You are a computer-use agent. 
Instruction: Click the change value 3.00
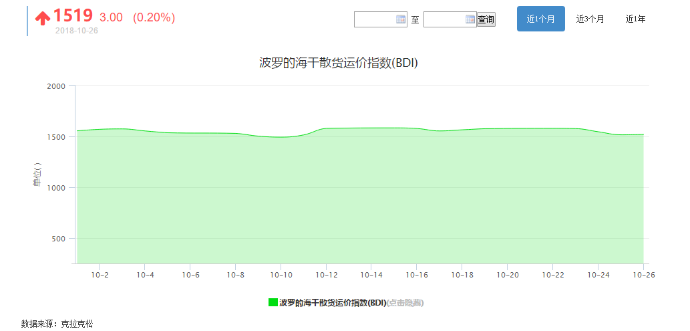(x=111, y=17)
